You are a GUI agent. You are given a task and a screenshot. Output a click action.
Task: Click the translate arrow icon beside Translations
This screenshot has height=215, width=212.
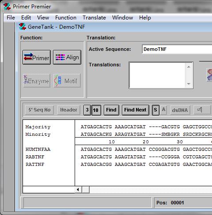coord(209,75)
